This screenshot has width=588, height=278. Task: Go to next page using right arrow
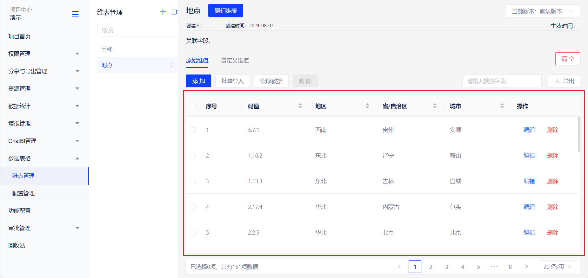click(x=526, y=267)
